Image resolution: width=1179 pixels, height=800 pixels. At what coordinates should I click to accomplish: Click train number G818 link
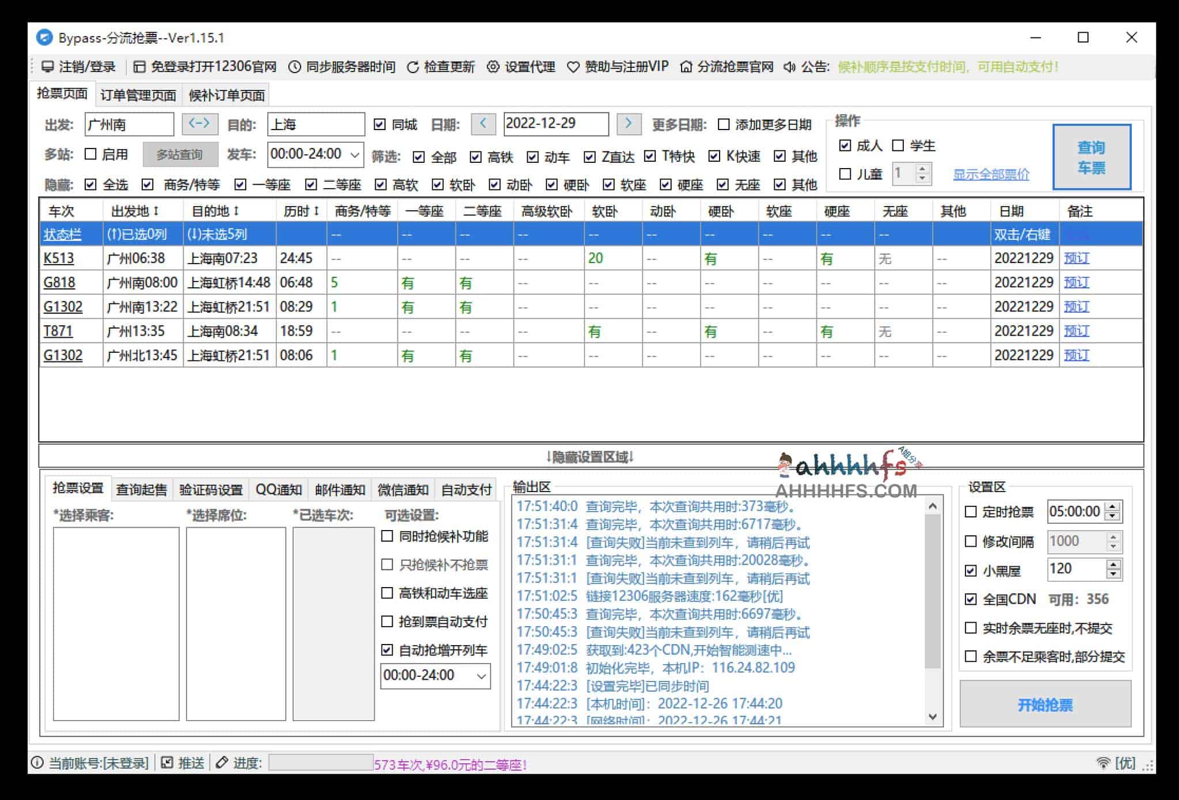click(59, 283)
